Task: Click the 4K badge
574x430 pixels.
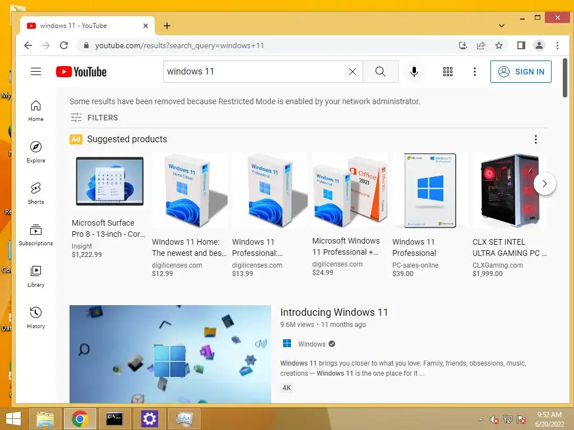Action: 286,388
